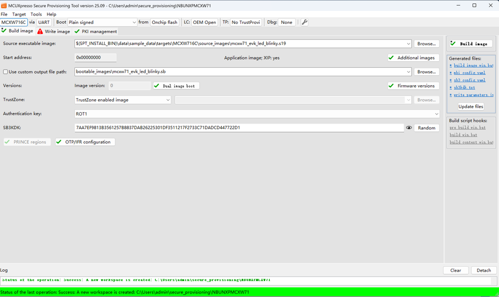Switch to the Build image tab

coord(17,31)
